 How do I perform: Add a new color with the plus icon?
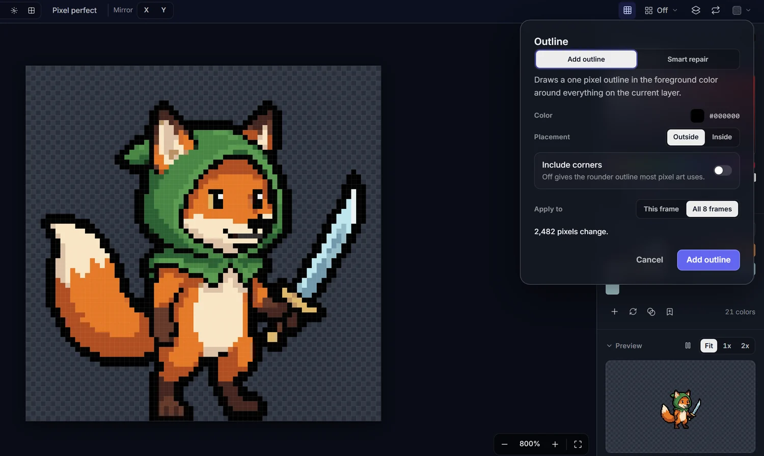click(614, 312)
